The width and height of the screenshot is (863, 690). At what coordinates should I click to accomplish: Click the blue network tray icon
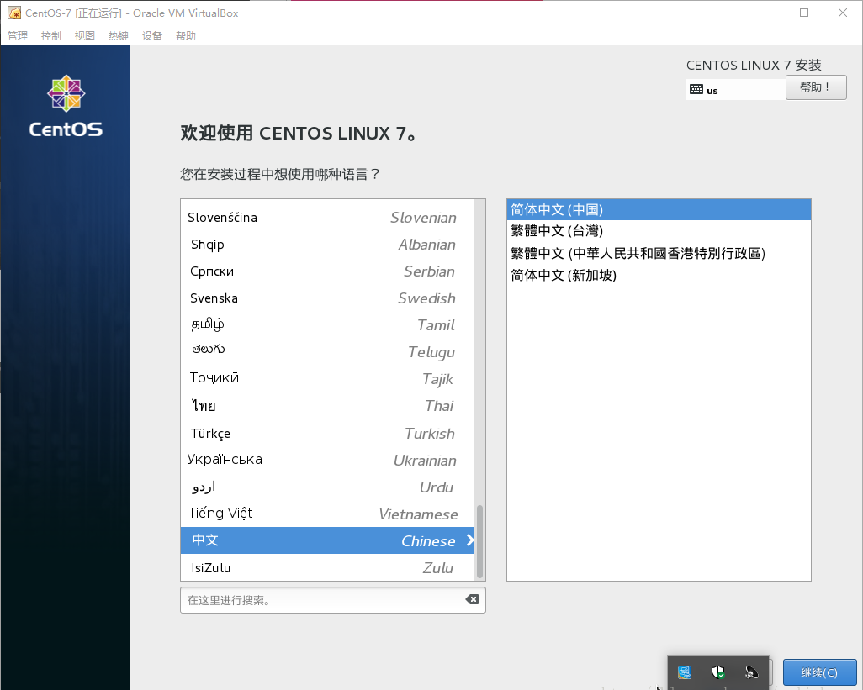click(x=685, y=672)
